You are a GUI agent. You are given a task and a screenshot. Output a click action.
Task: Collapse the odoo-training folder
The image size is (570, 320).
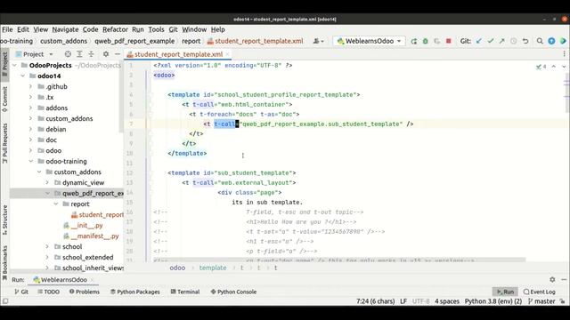click(31, 161)
